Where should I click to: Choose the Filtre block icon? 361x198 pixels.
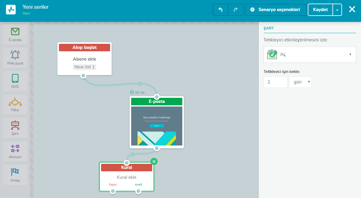pyautogui.click(x=15, y=102)
